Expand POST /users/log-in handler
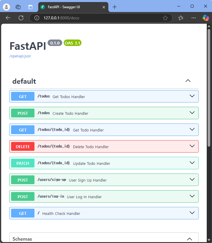212x243 pixels. click(x=104, y=196)
